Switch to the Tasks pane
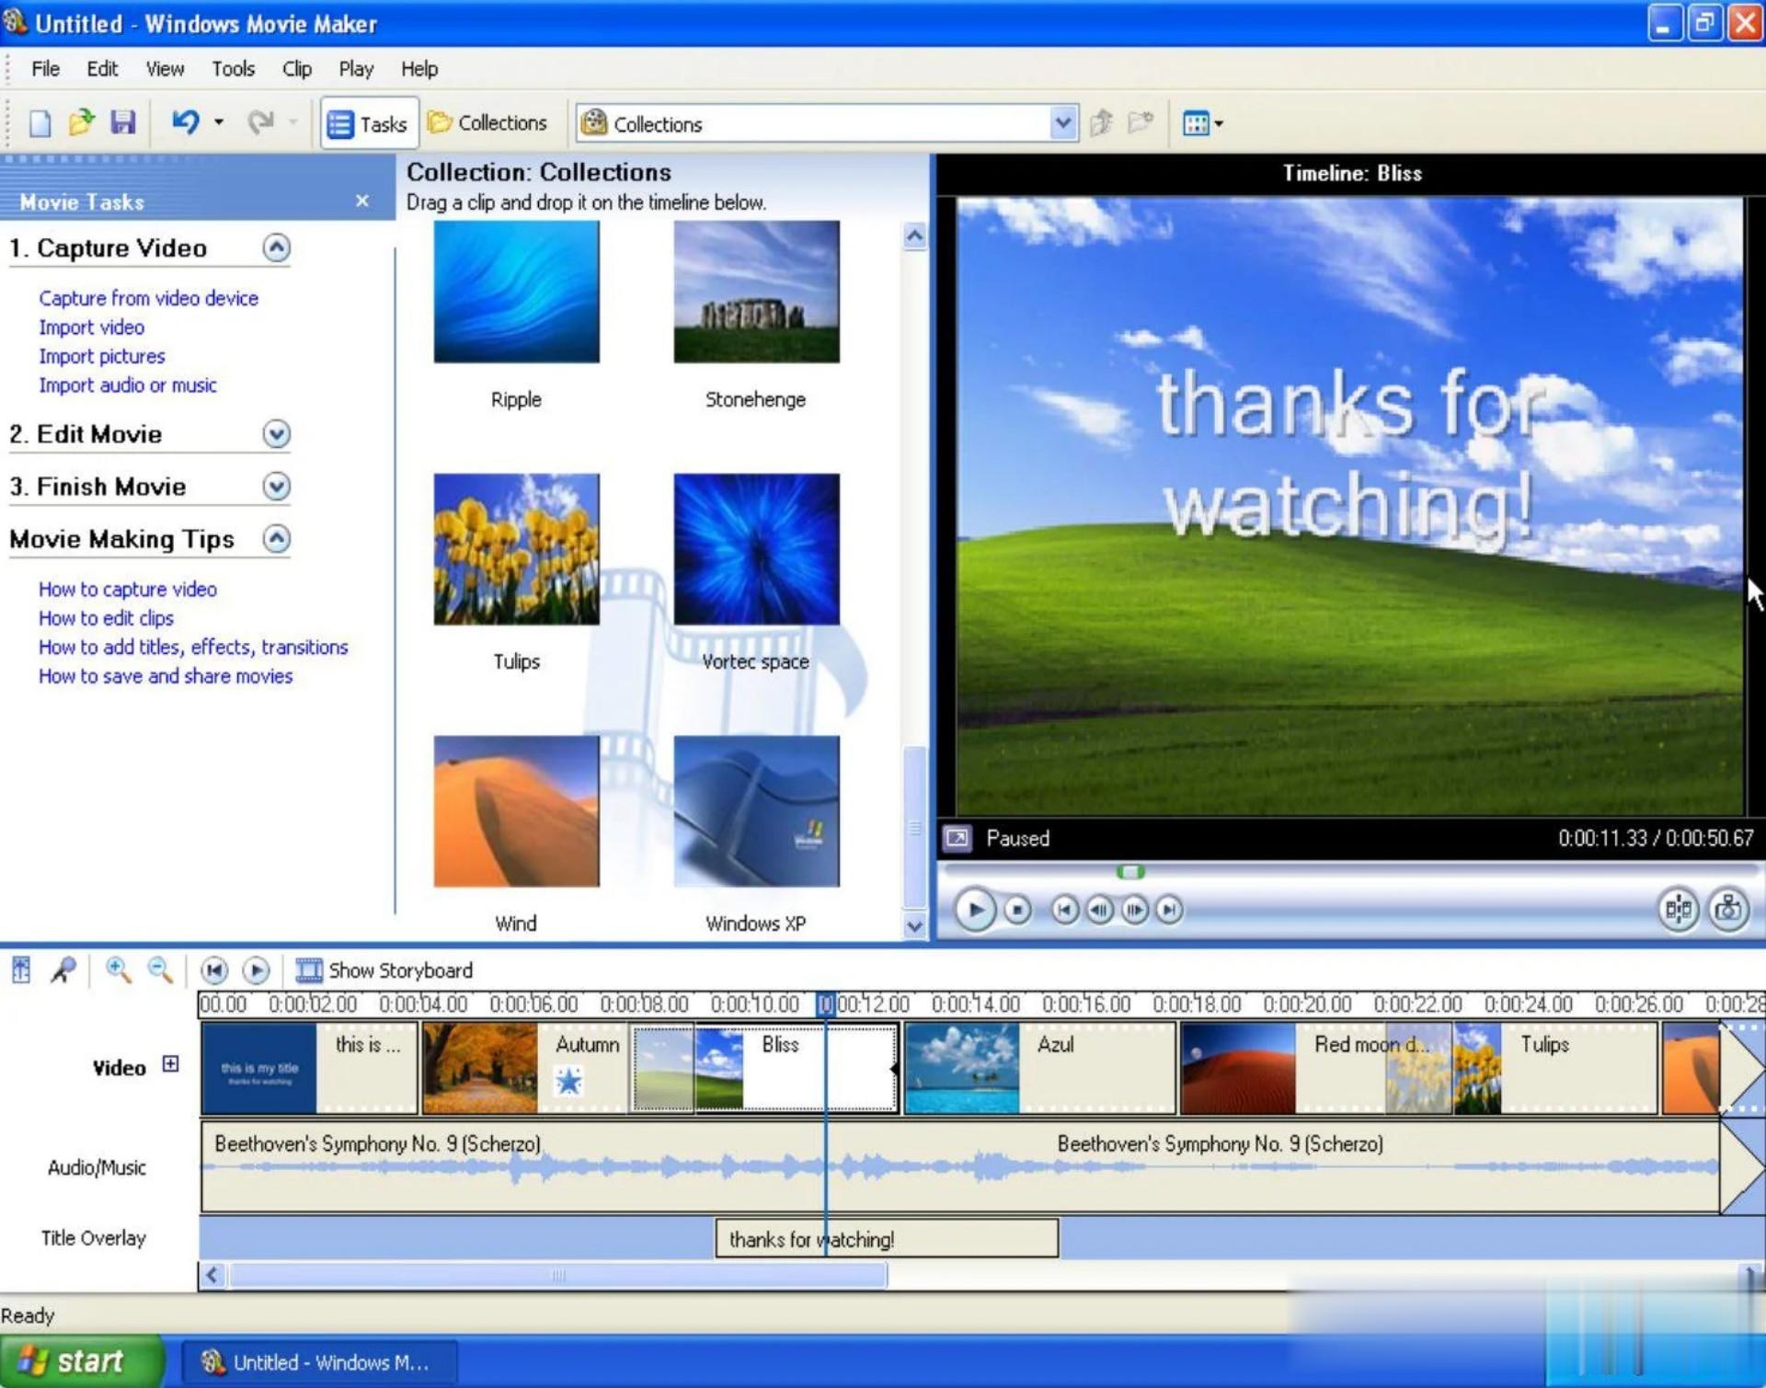Screen dimensions: 1766x1388 coord(368,122)
